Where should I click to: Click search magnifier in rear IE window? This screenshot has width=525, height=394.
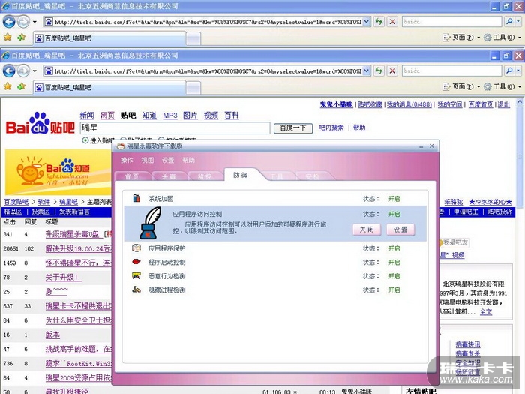pyautogui.click(x=509, y=22)
